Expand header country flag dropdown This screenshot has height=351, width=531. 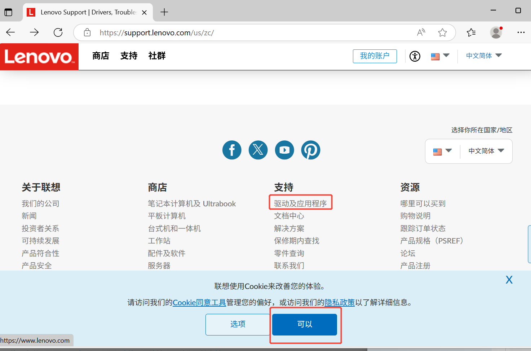pos(440,56)
